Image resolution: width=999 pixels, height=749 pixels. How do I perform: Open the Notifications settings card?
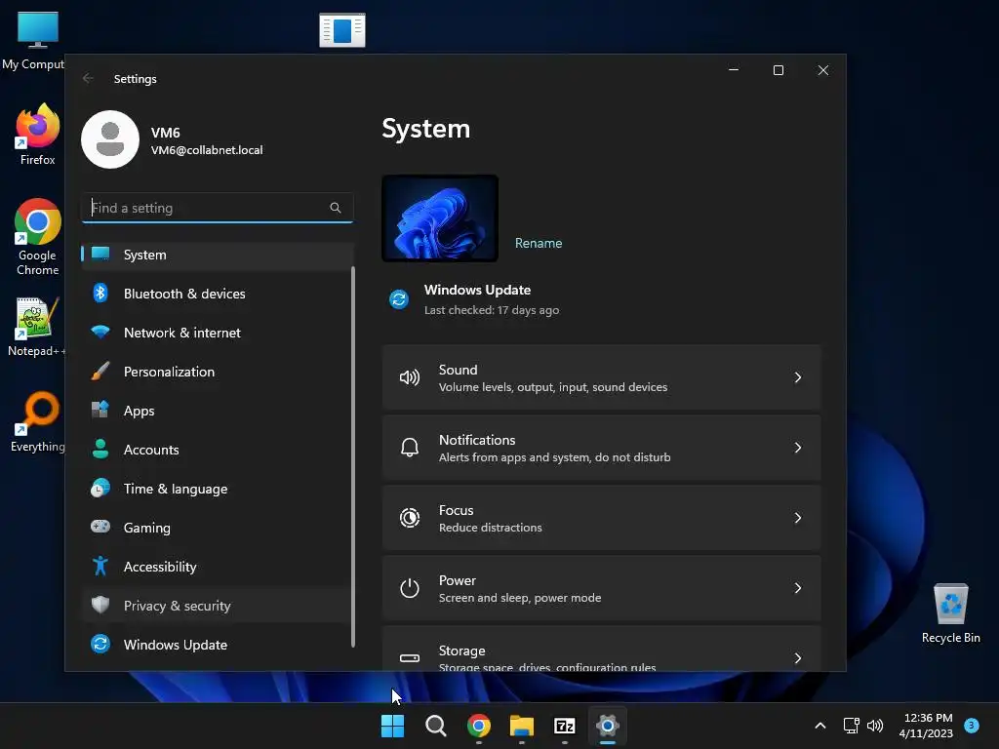(x=601, y=448)
